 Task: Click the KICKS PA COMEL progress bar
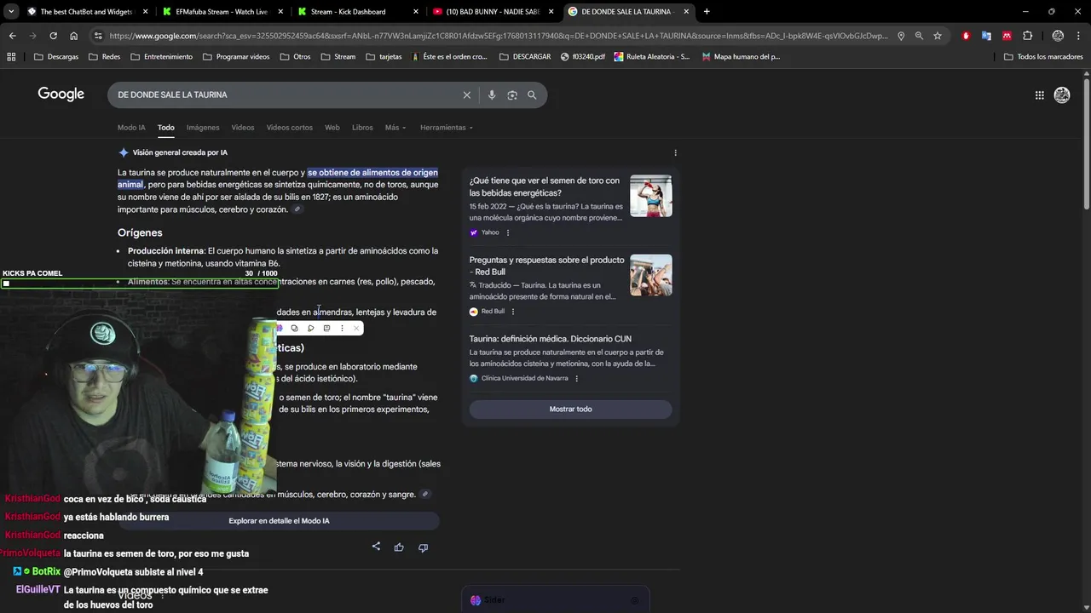click(140, 284)
